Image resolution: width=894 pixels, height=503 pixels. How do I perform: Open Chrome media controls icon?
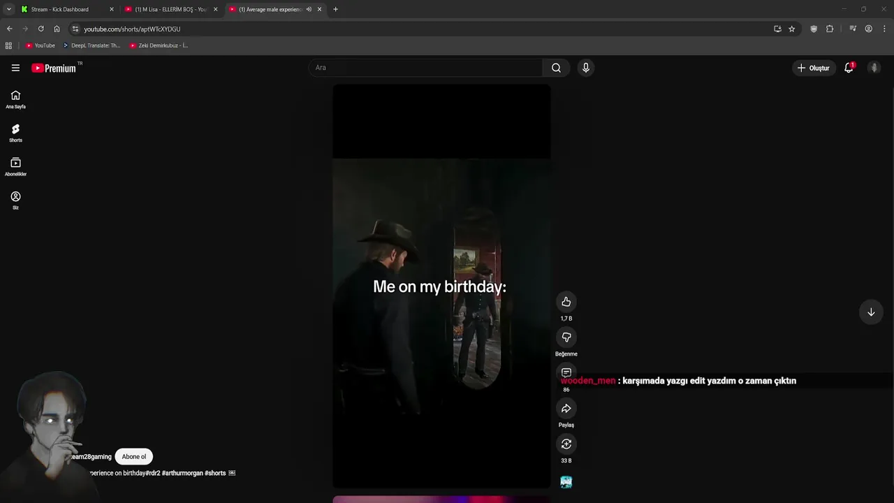coord(853,29)
